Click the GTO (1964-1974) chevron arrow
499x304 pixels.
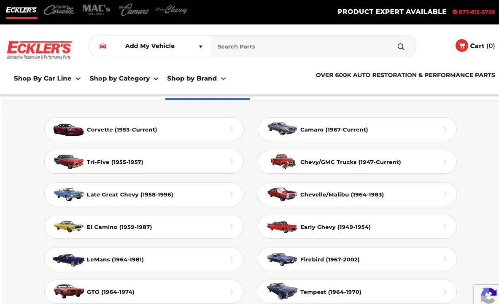point(232,292)
